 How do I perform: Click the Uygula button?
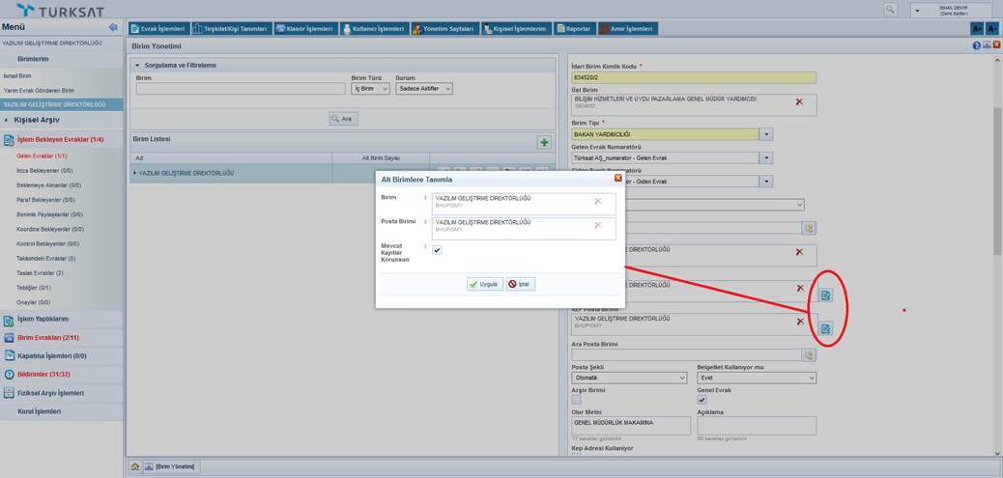click(484, 284)
